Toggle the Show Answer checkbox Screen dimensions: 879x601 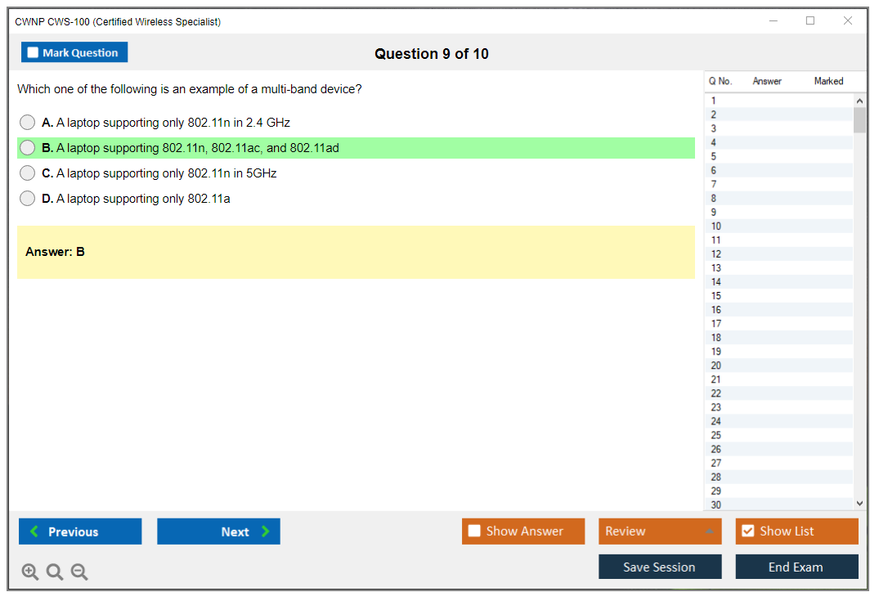point(475,531)
